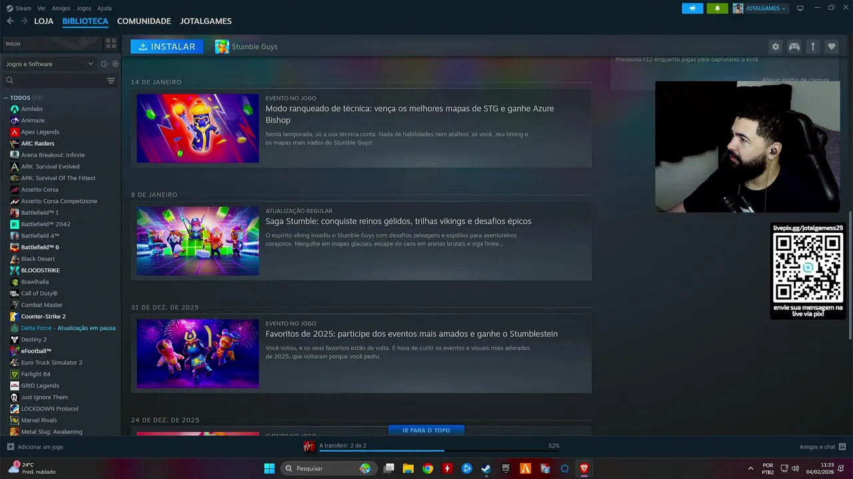Open Modo ranqueado de técnica event title
This screenshot has height=479, width=853.
(x=410, y=114)
